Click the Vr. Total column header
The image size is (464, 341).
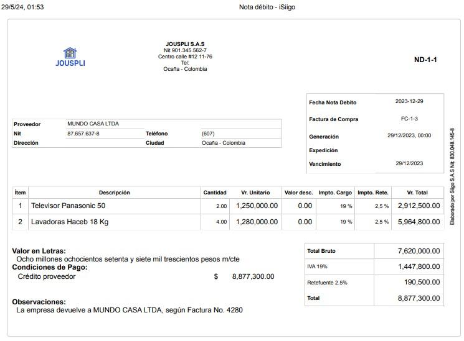click(417, 193)
